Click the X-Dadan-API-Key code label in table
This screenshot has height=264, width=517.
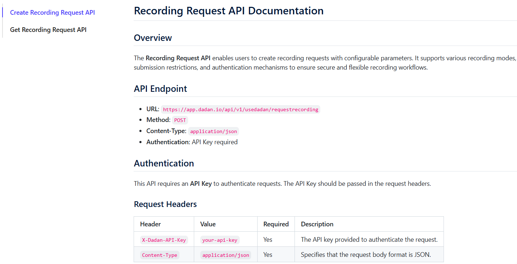(x=164, y=240)
